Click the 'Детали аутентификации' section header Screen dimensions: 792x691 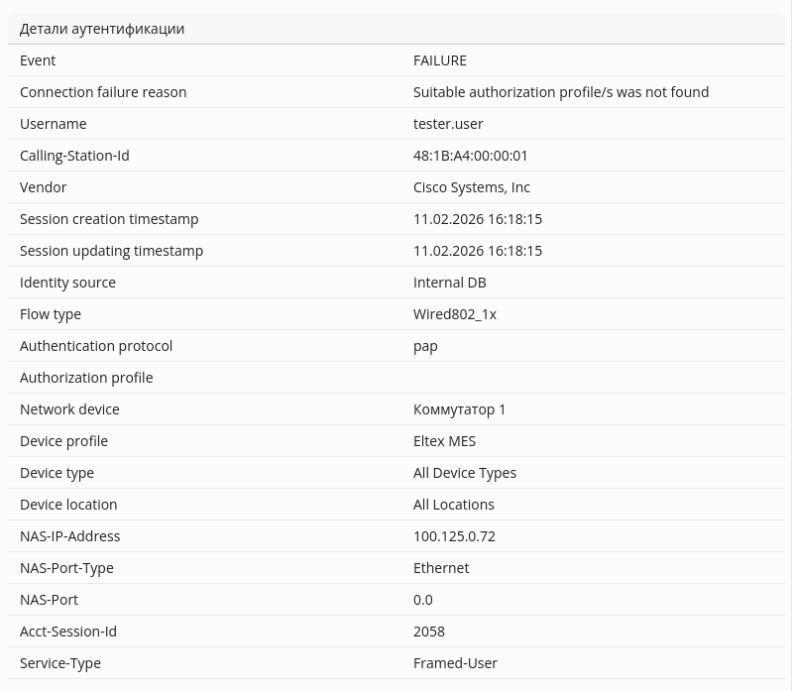[102, 29]
